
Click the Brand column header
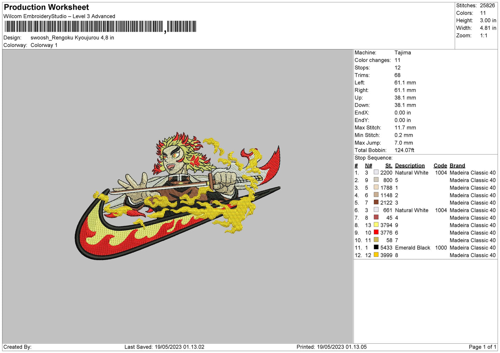[457, 166]
